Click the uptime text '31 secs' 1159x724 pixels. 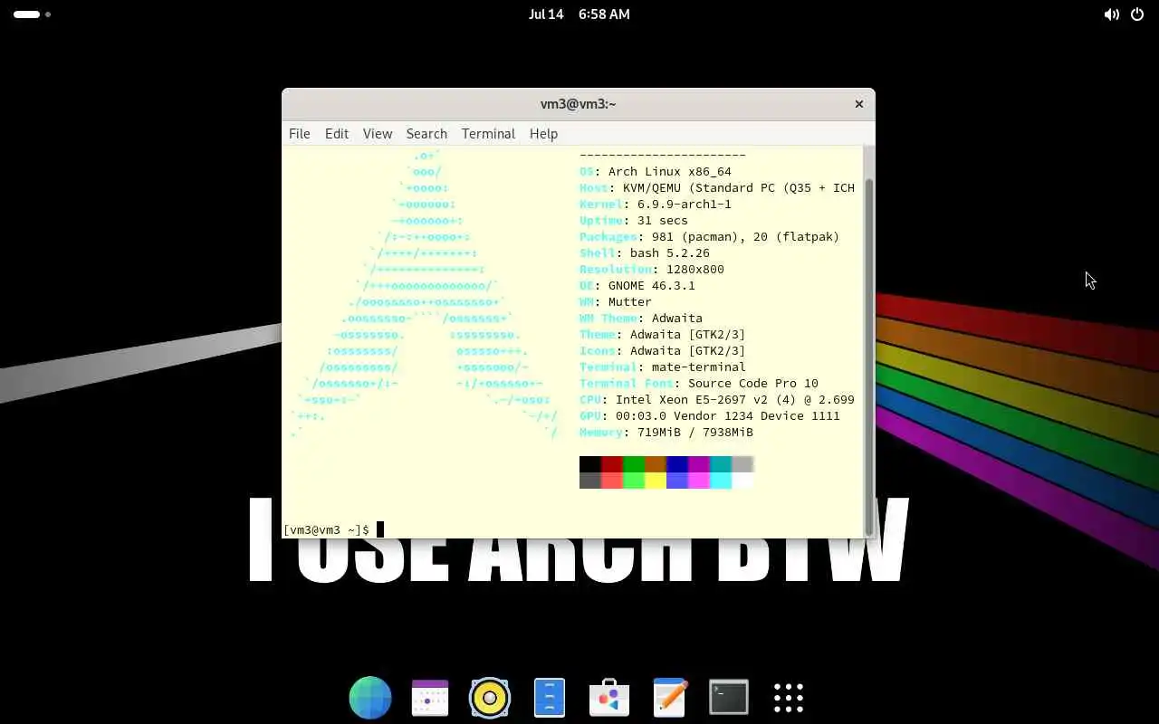pyautogui.click(x=663, y=221)
